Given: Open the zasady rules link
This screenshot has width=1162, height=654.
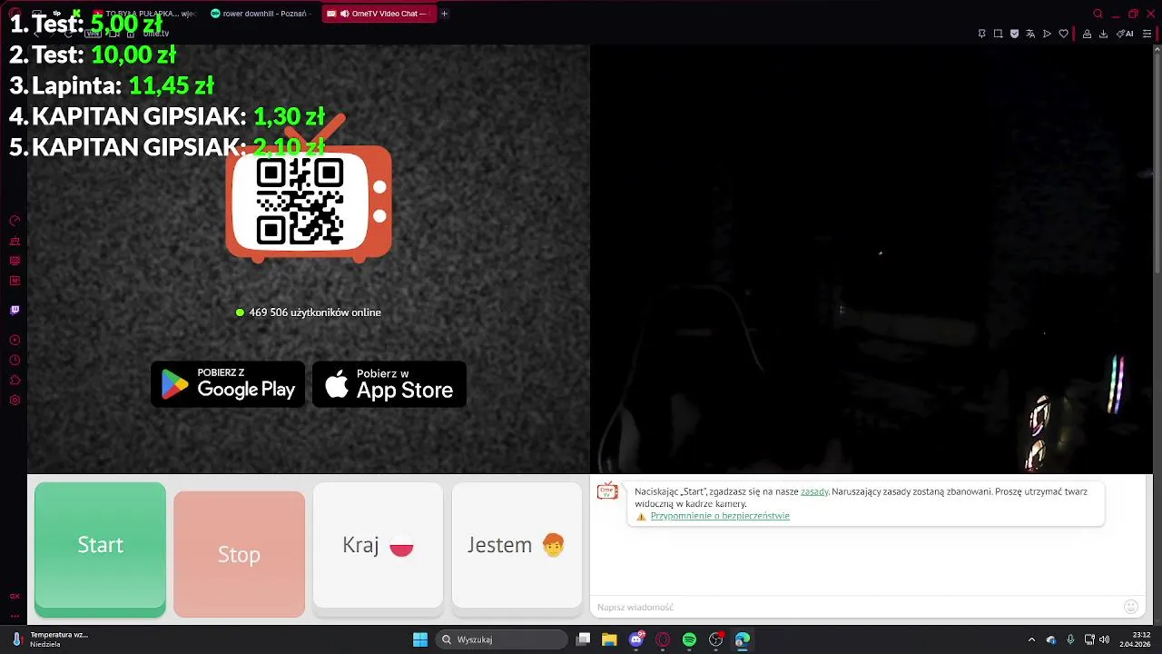Looking at the screenshot, I should (814, 491).
